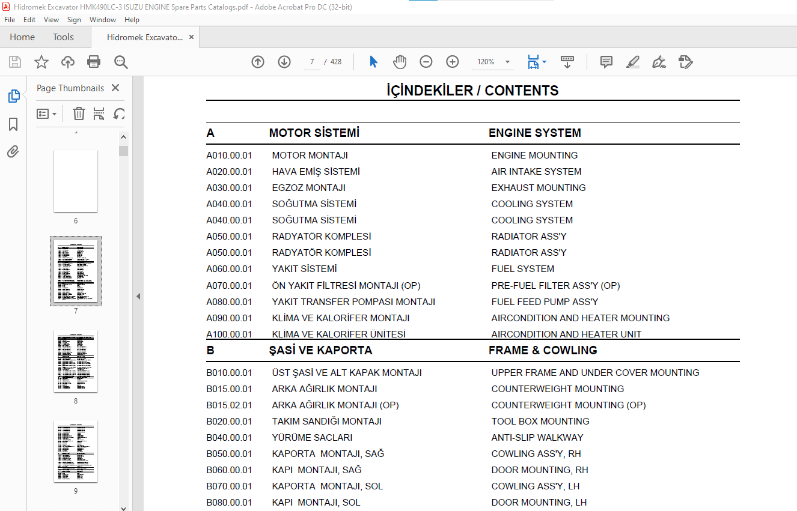Open the sign document pen tool

tap(659, 62)
